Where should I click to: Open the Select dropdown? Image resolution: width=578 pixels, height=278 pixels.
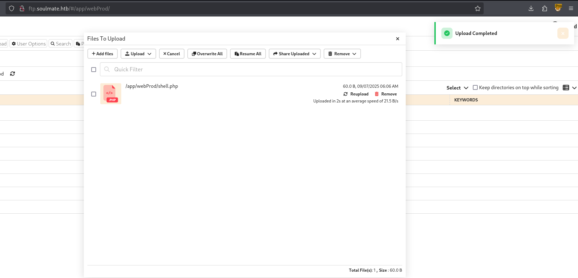coord(457,88)
